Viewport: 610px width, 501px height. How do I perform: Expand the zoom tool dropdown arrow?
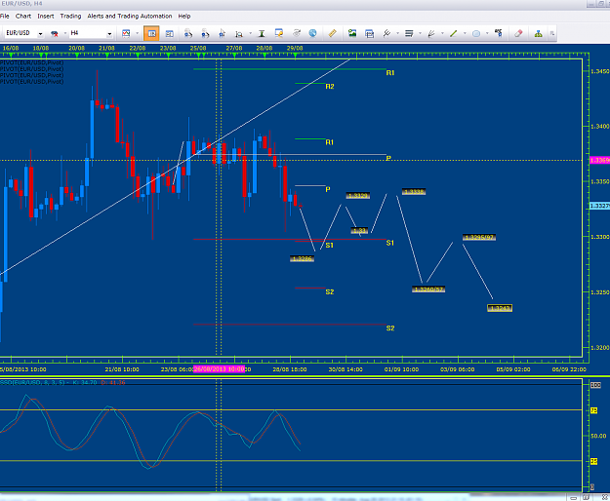250,33
